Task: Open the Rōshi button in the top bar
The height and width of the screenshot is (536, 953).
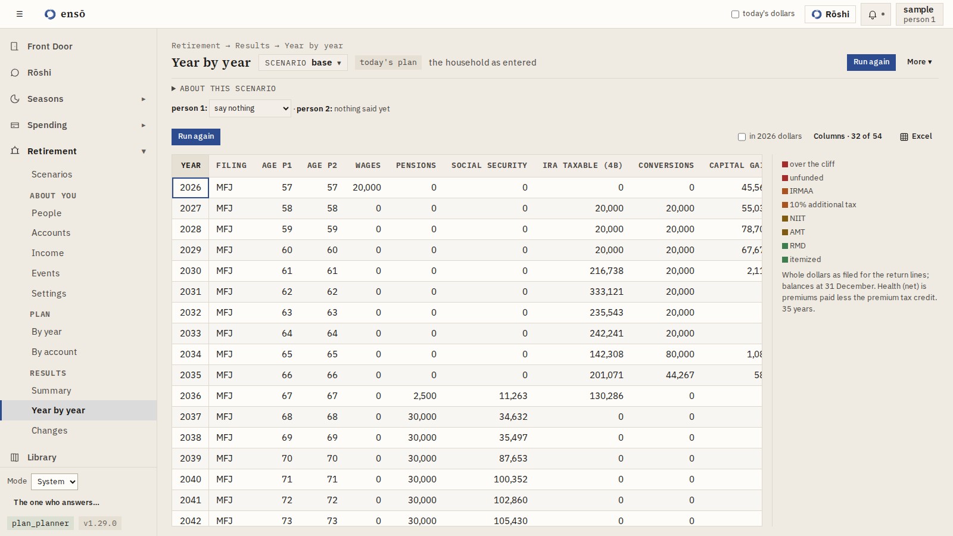Action: click(x=830, y=14)
